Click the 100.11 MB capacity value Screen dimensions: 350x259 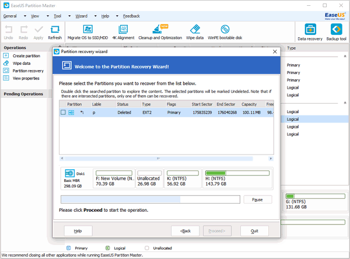click(251, 113)
